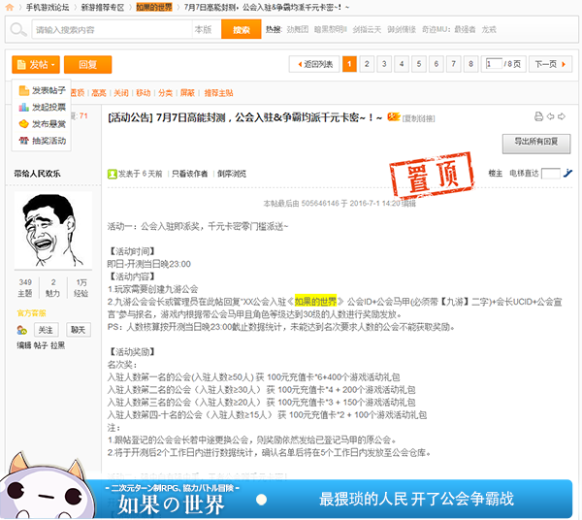Click hot search term 劲舞团

tap(298, 29)
